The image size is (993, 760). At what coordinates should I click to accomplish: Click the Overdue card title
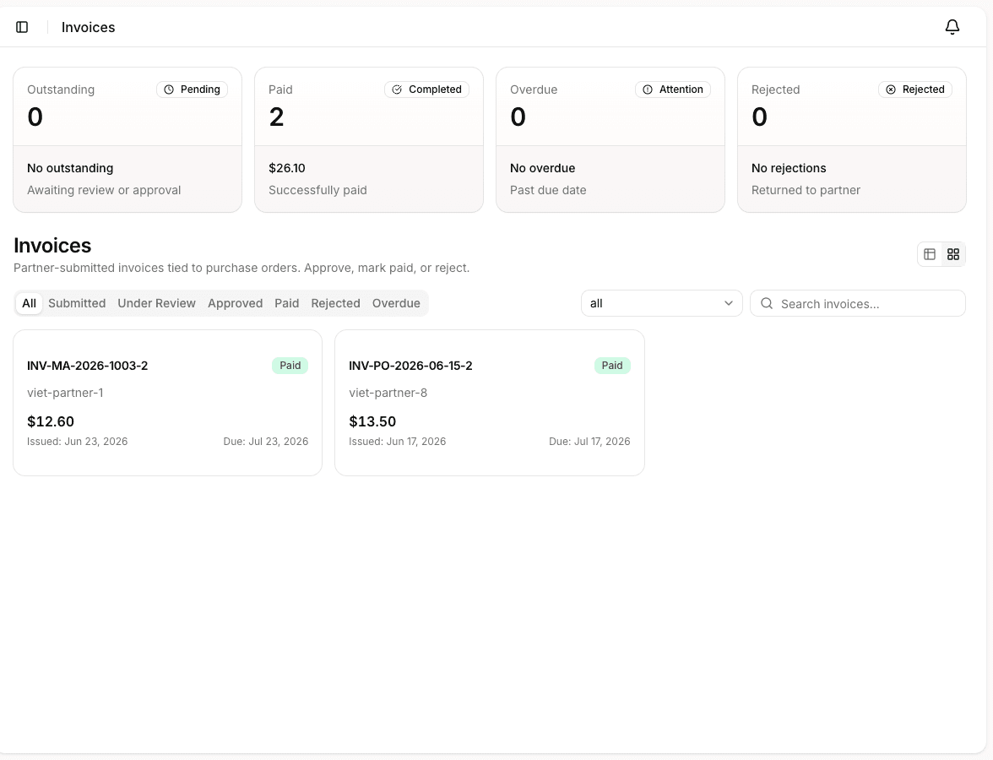coord(534,90)
